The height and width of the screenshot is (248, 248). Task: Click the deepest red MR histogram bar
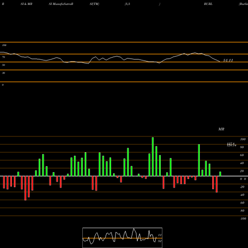tap(25, 188)
